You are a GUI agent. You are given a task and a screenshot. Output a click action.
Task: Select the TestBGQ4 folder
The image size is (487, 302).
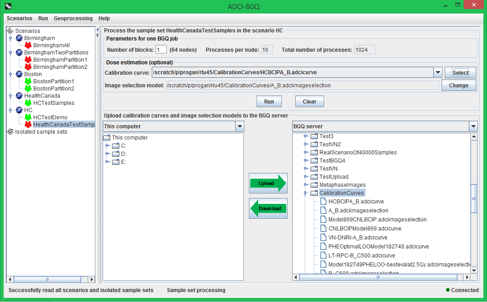332,161
